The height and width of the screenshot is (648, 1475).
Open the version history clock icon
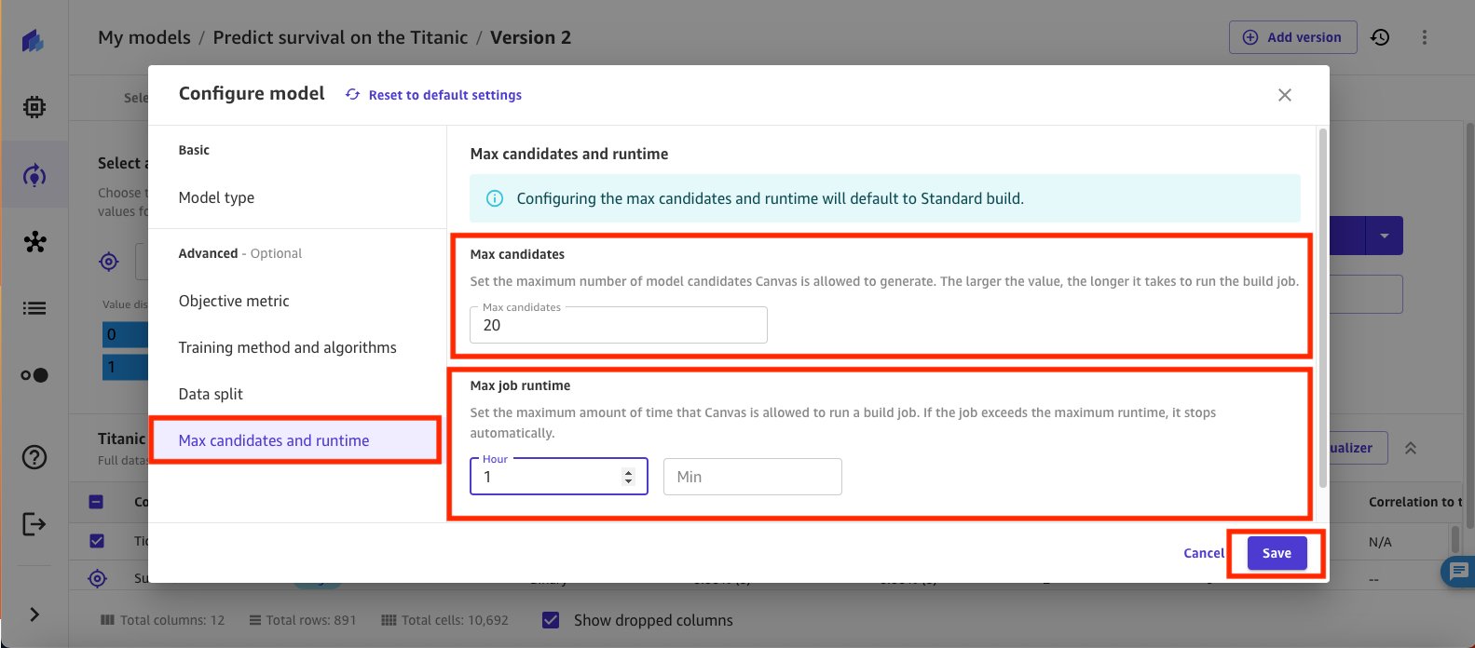[1380, 37]
